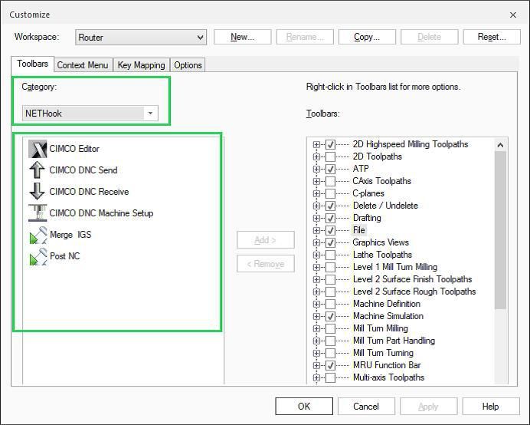The width and height of the screenshot is (530, 425).
Task: Uncheck the Drafting toolbar checkbox
Action: (330, 218)
